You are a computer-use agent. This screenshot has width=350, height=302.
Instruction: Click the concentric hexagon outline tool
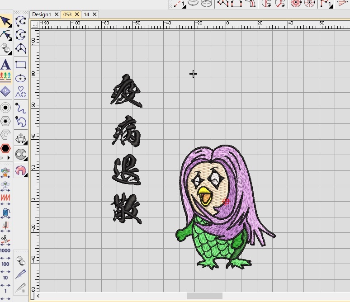click(6, 122)
